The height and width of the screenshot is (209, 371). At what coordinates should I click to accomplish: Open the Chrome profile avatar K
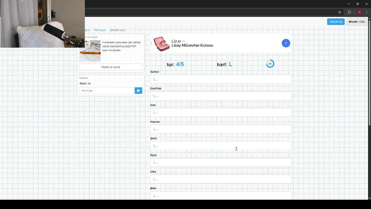[360, 12]
